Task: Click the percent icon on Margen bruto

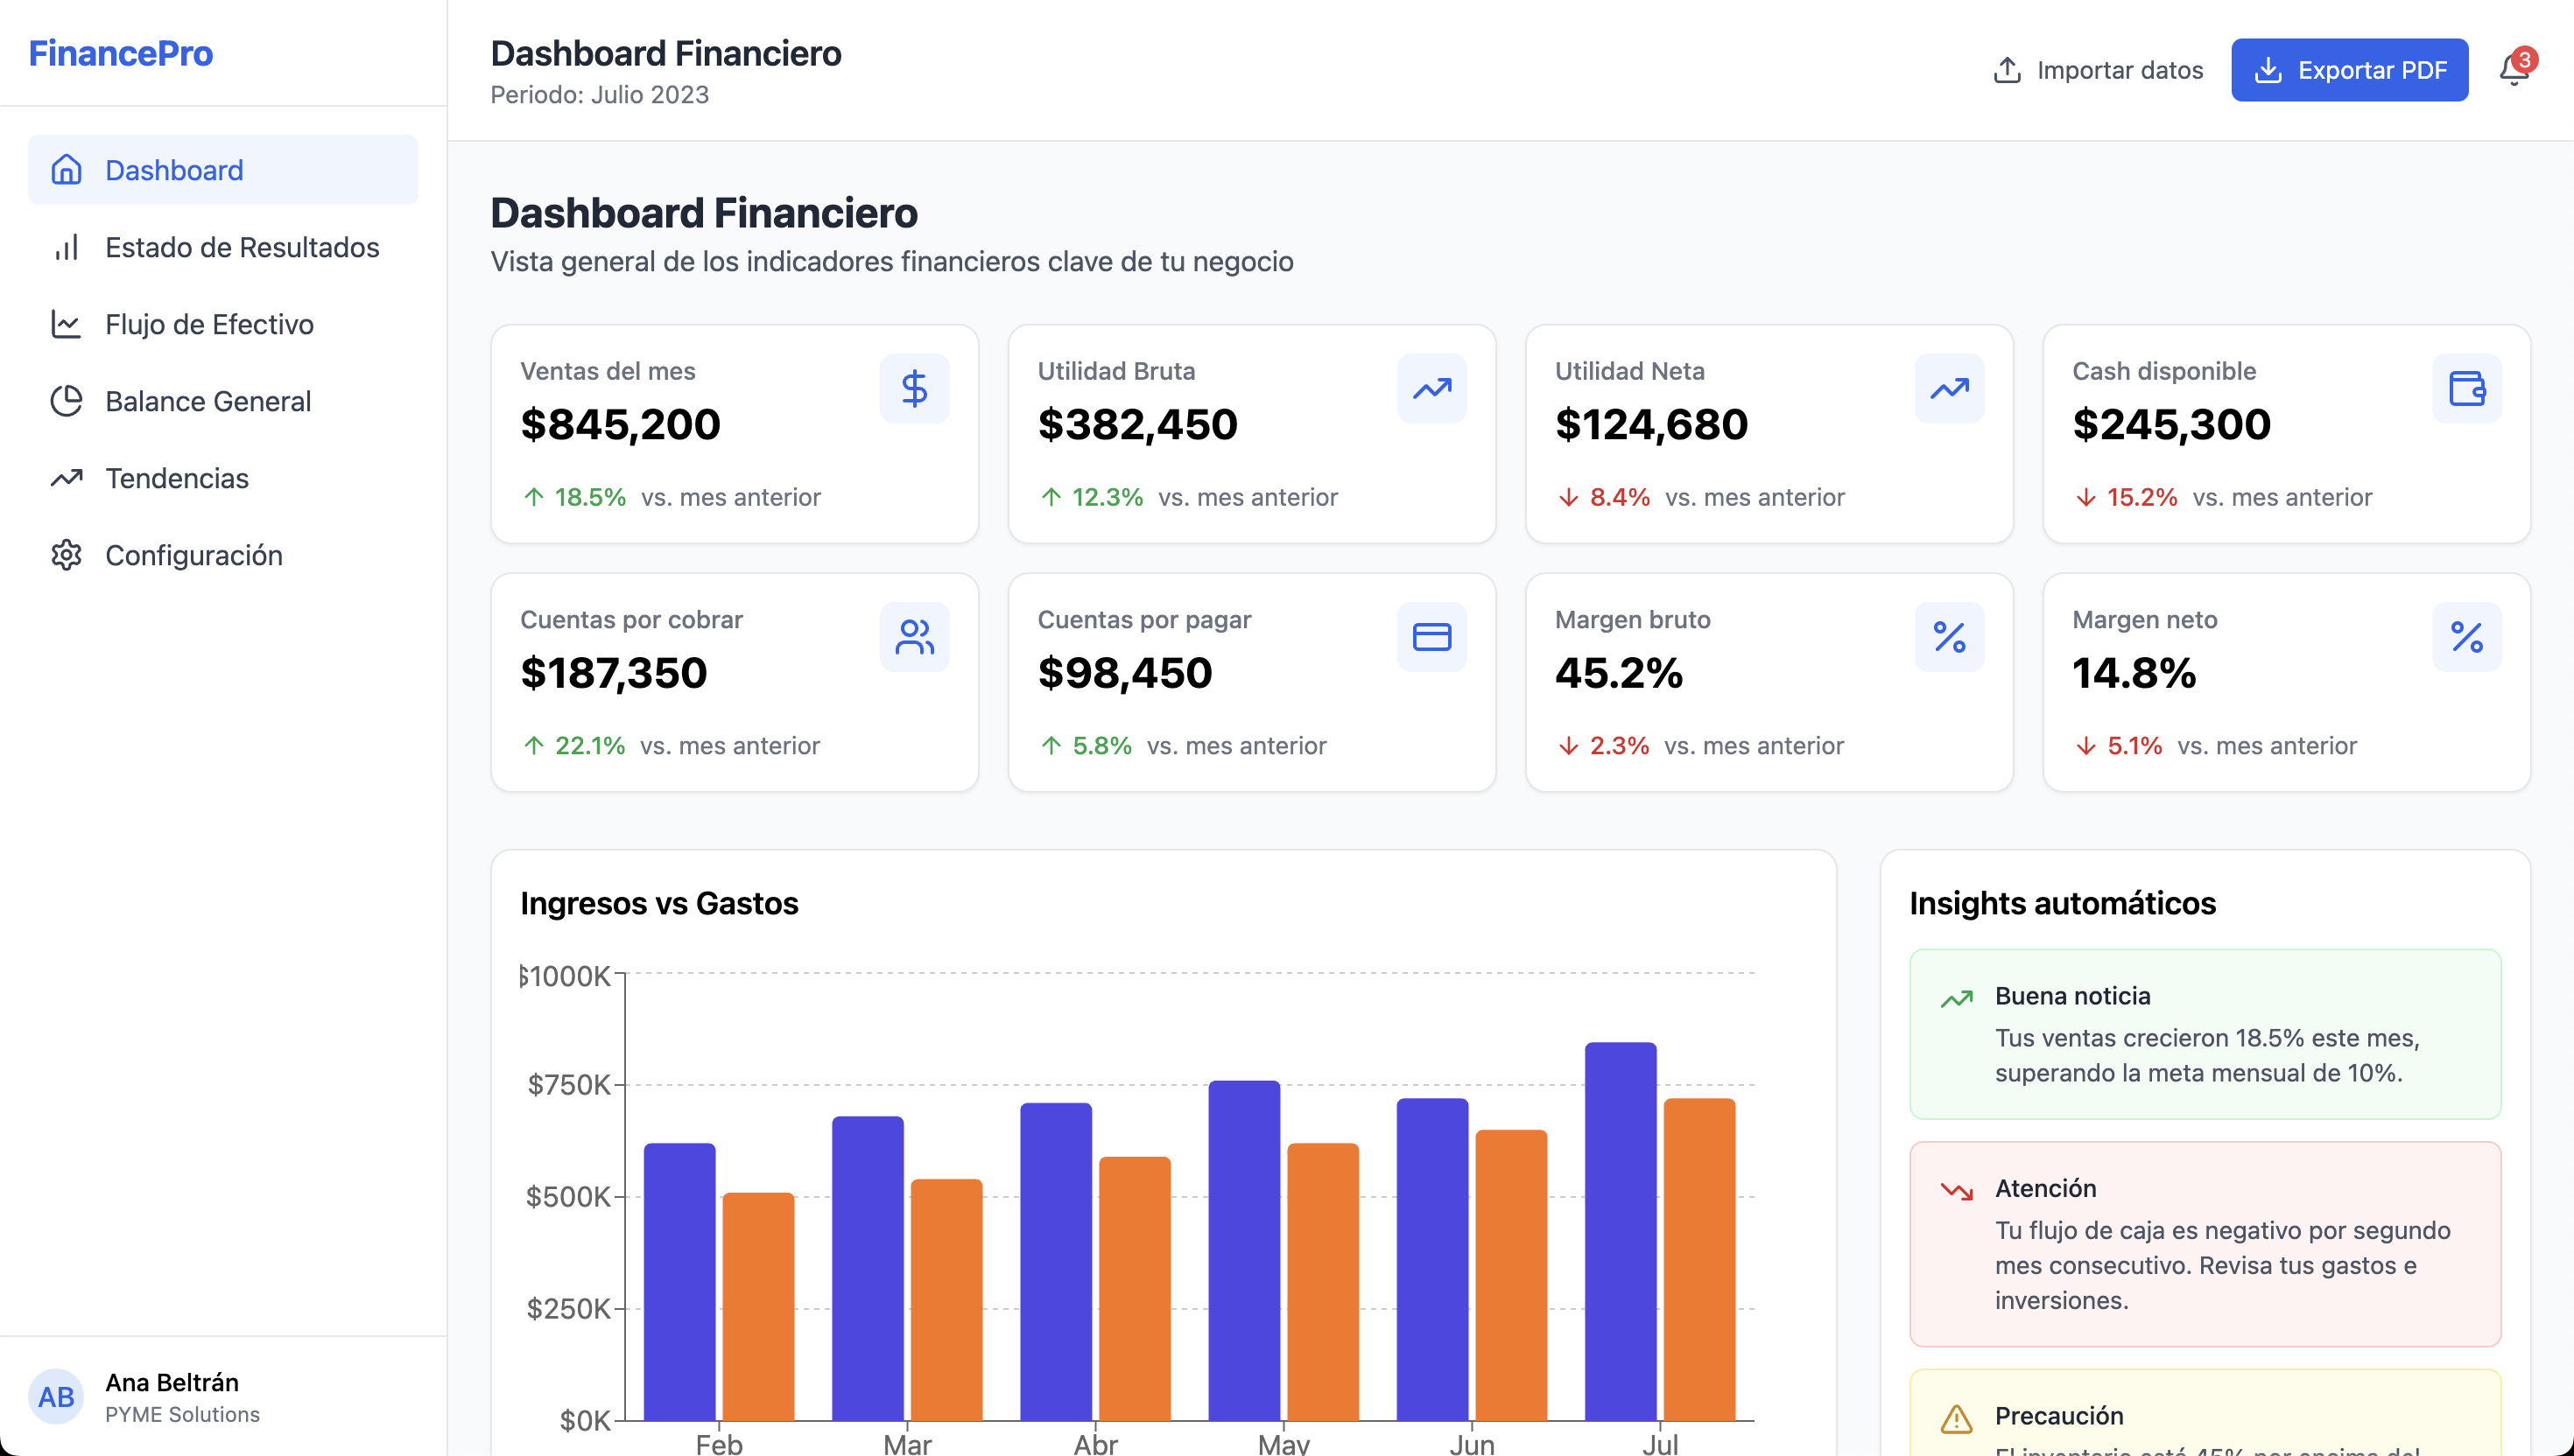Action: pos(1948,637)
